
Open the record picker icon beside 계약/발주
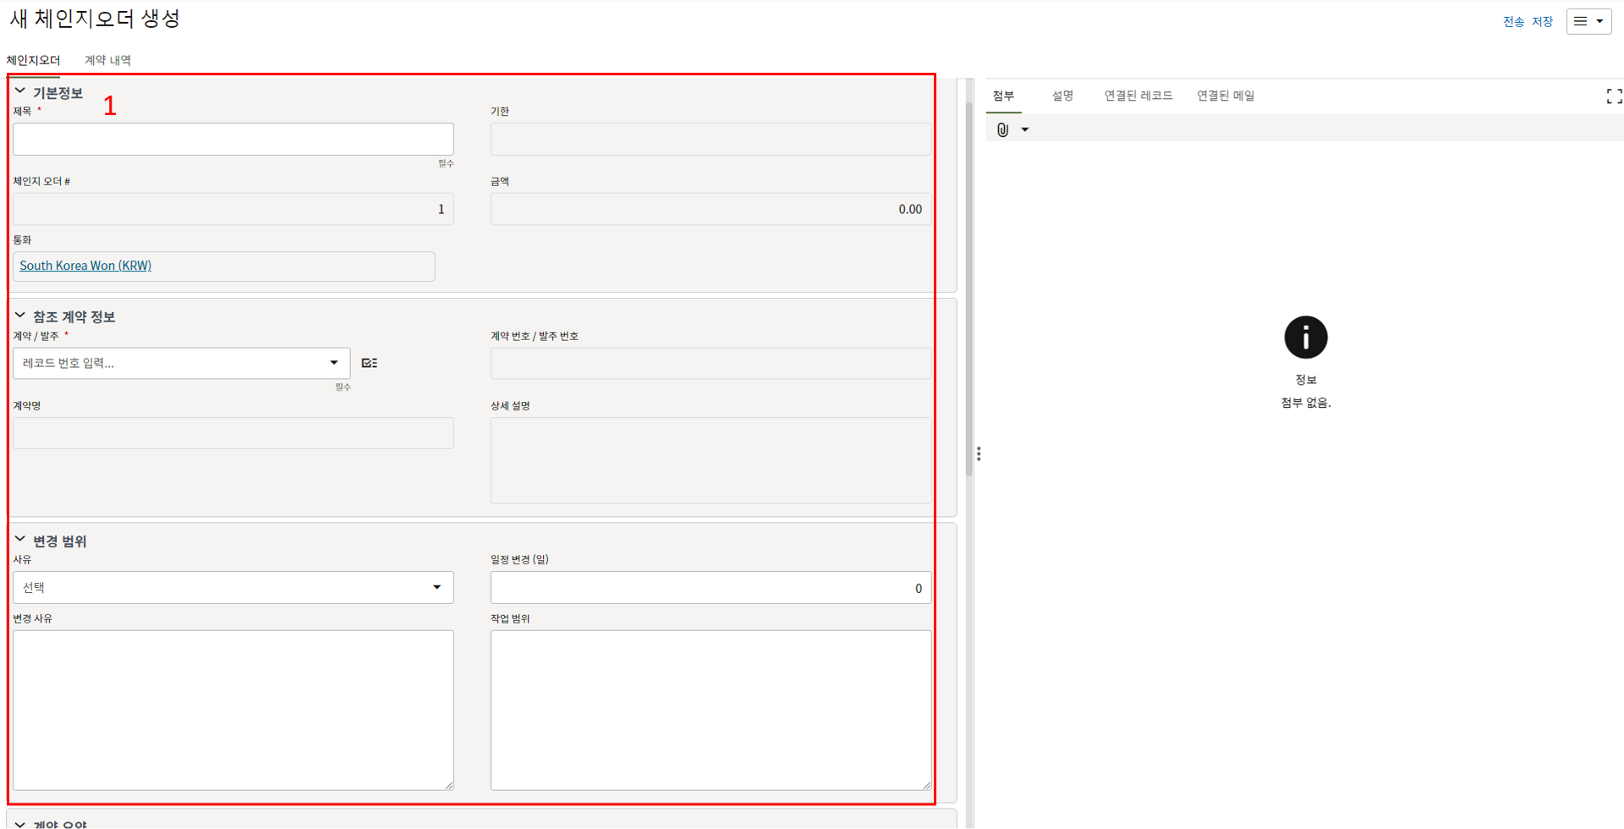(370, 363)
